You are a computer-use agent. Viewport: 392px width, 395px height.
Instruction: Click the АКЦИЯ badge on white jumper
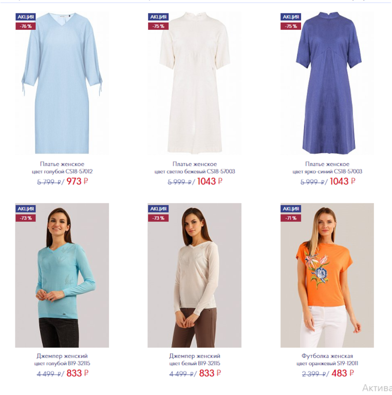pos(158,209)
